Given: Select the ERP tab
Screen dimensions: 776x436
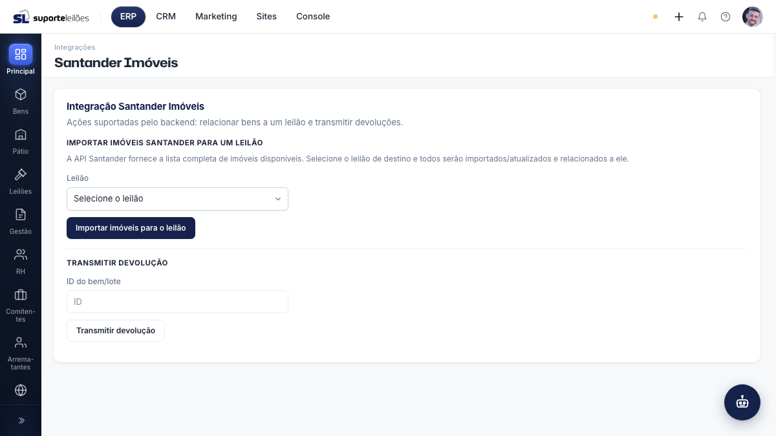Looking at the screenshot, I should [128, 17].
